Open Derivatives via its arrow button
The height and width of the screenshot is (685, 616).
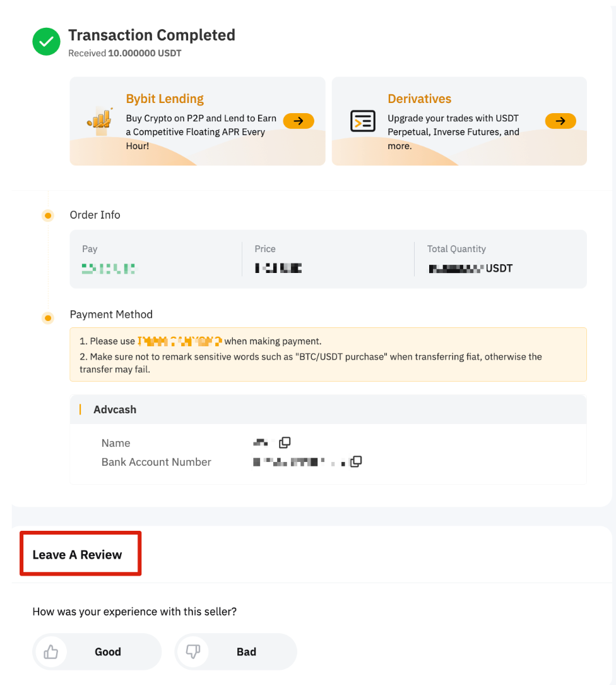(560, 121)
